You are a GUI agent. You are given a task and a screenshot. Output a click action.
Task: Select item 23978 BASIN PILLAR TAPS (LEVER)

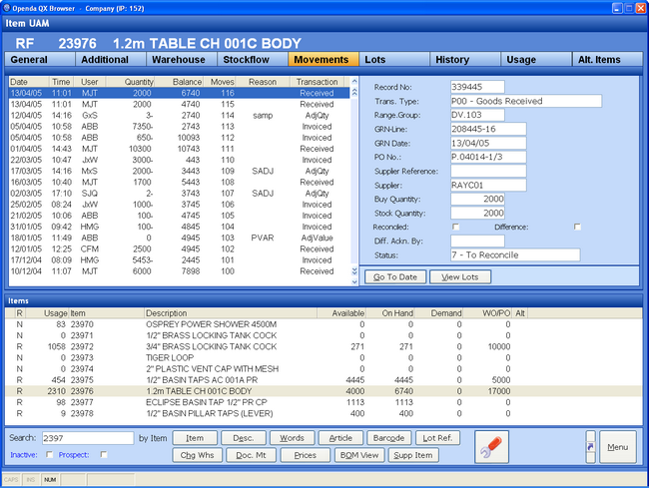(x=324, y=413)
